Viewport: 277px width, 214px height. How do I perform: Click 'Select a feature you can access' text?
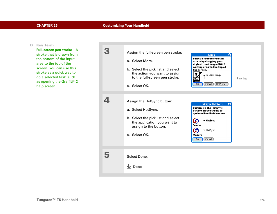(x=209, y=64)
